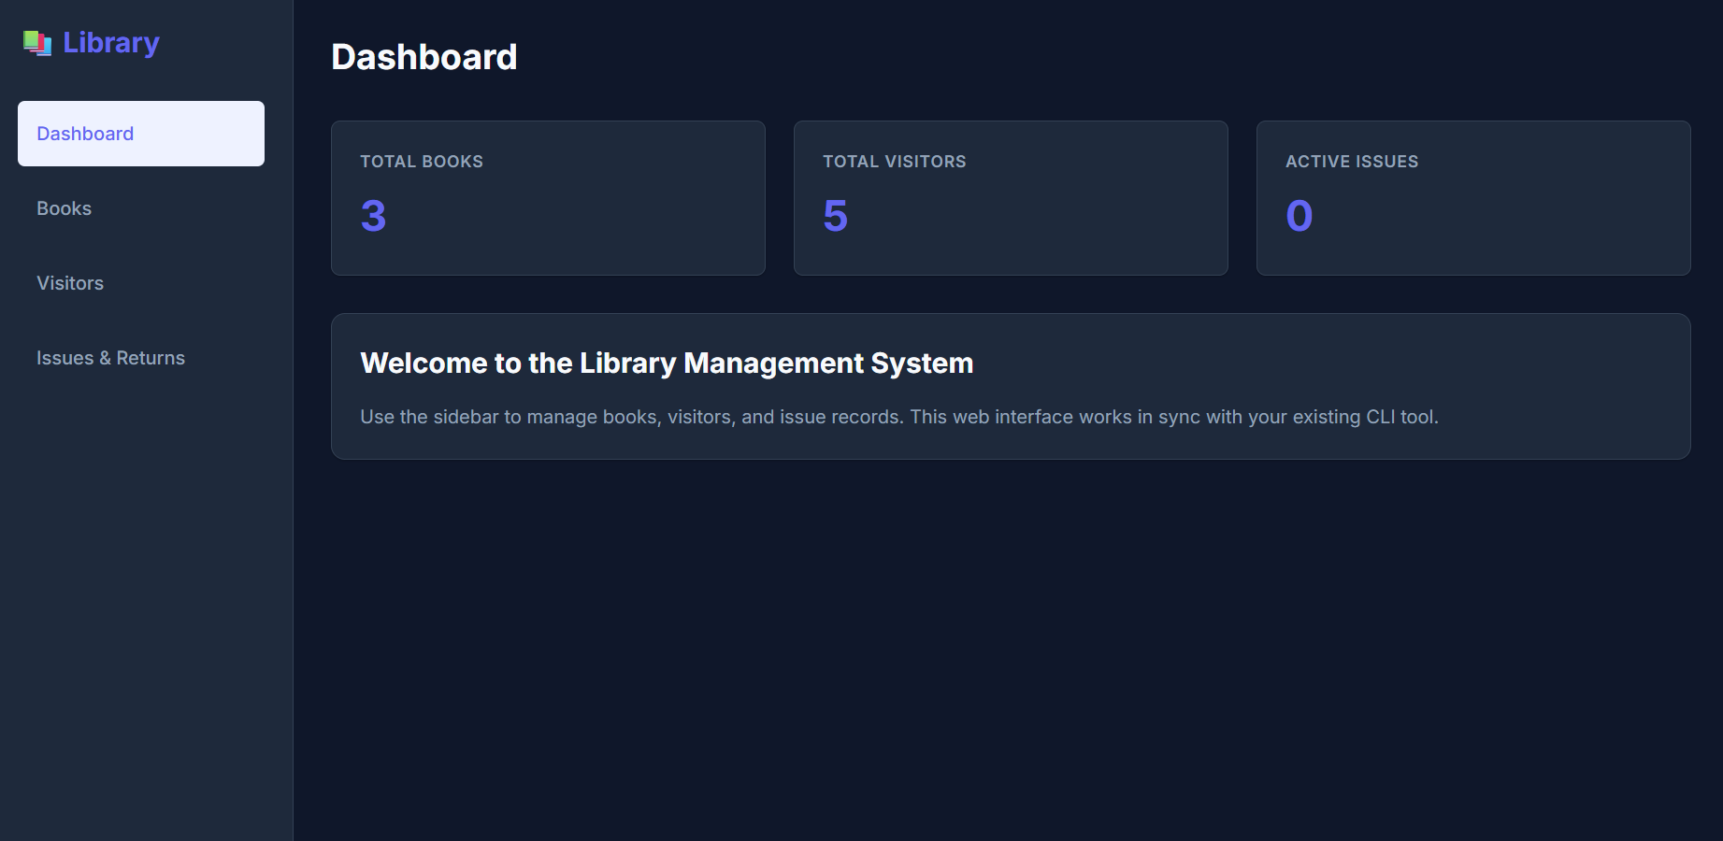1723x841 pixels.
Task: Click the Active Issues stat card
Action: (1472, 197)
